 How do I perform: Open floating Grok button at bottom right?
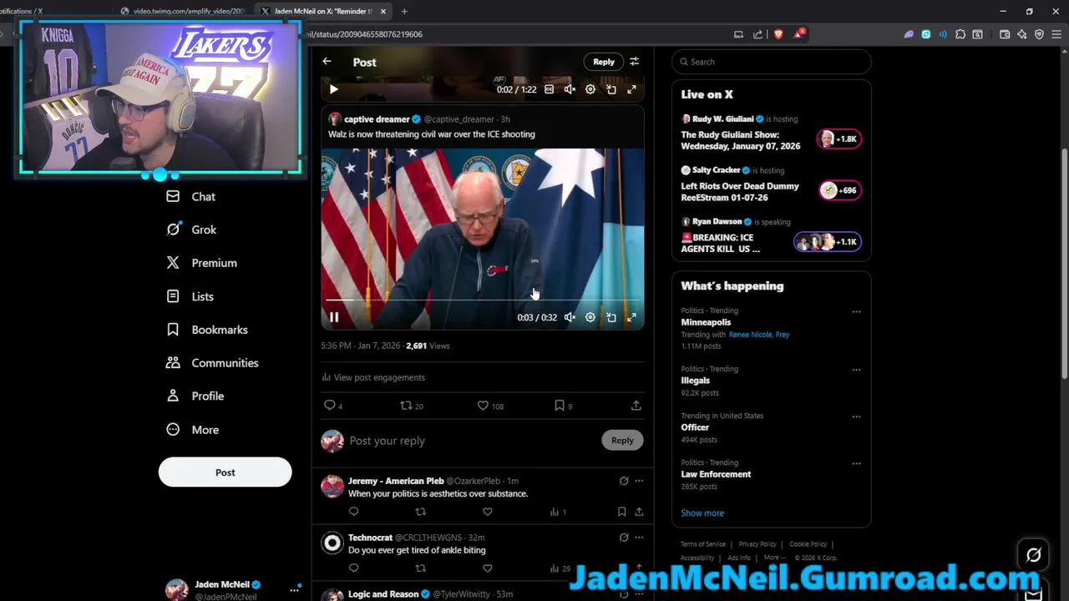point(1033,555)
